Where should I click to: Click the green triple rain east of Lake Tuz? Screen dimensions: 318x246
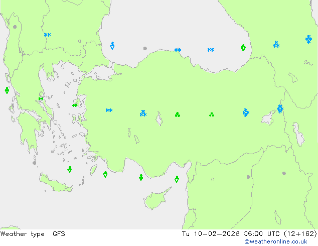[178, 114]
